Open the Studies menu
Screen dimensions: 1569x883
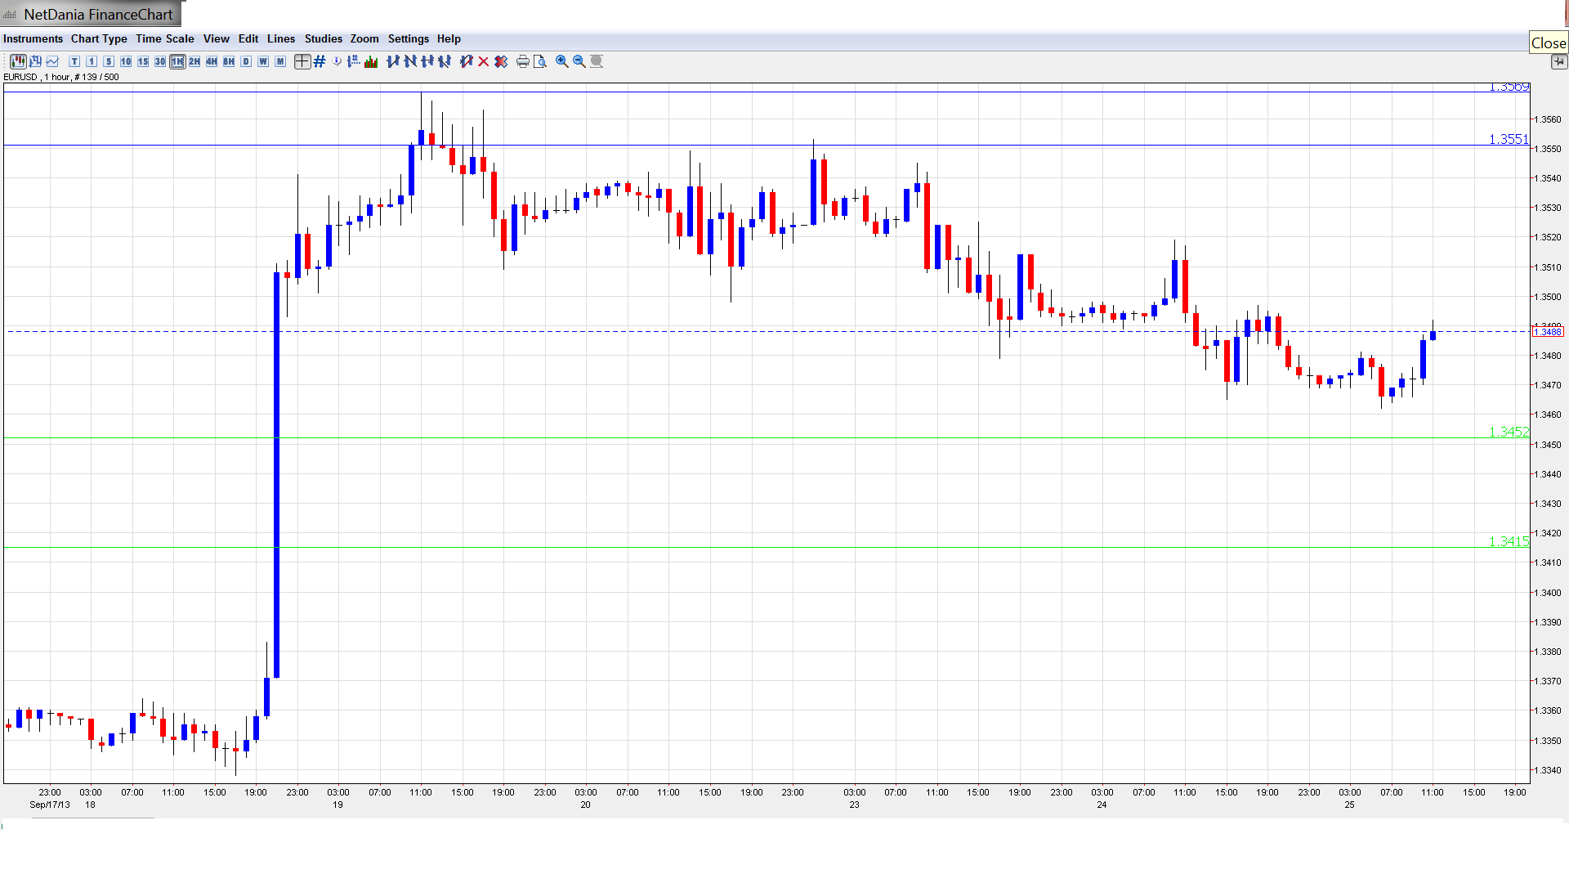point(323,38)
